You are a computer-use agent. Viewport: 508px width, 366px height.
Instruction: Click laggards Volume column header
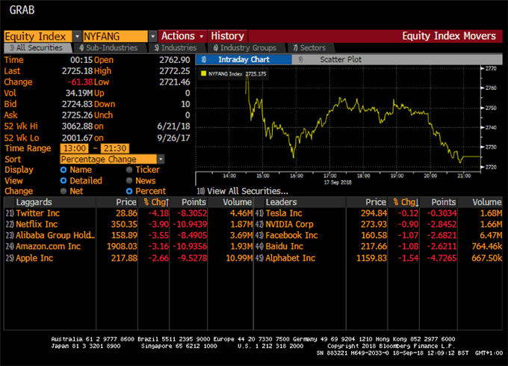pos(237,202)
